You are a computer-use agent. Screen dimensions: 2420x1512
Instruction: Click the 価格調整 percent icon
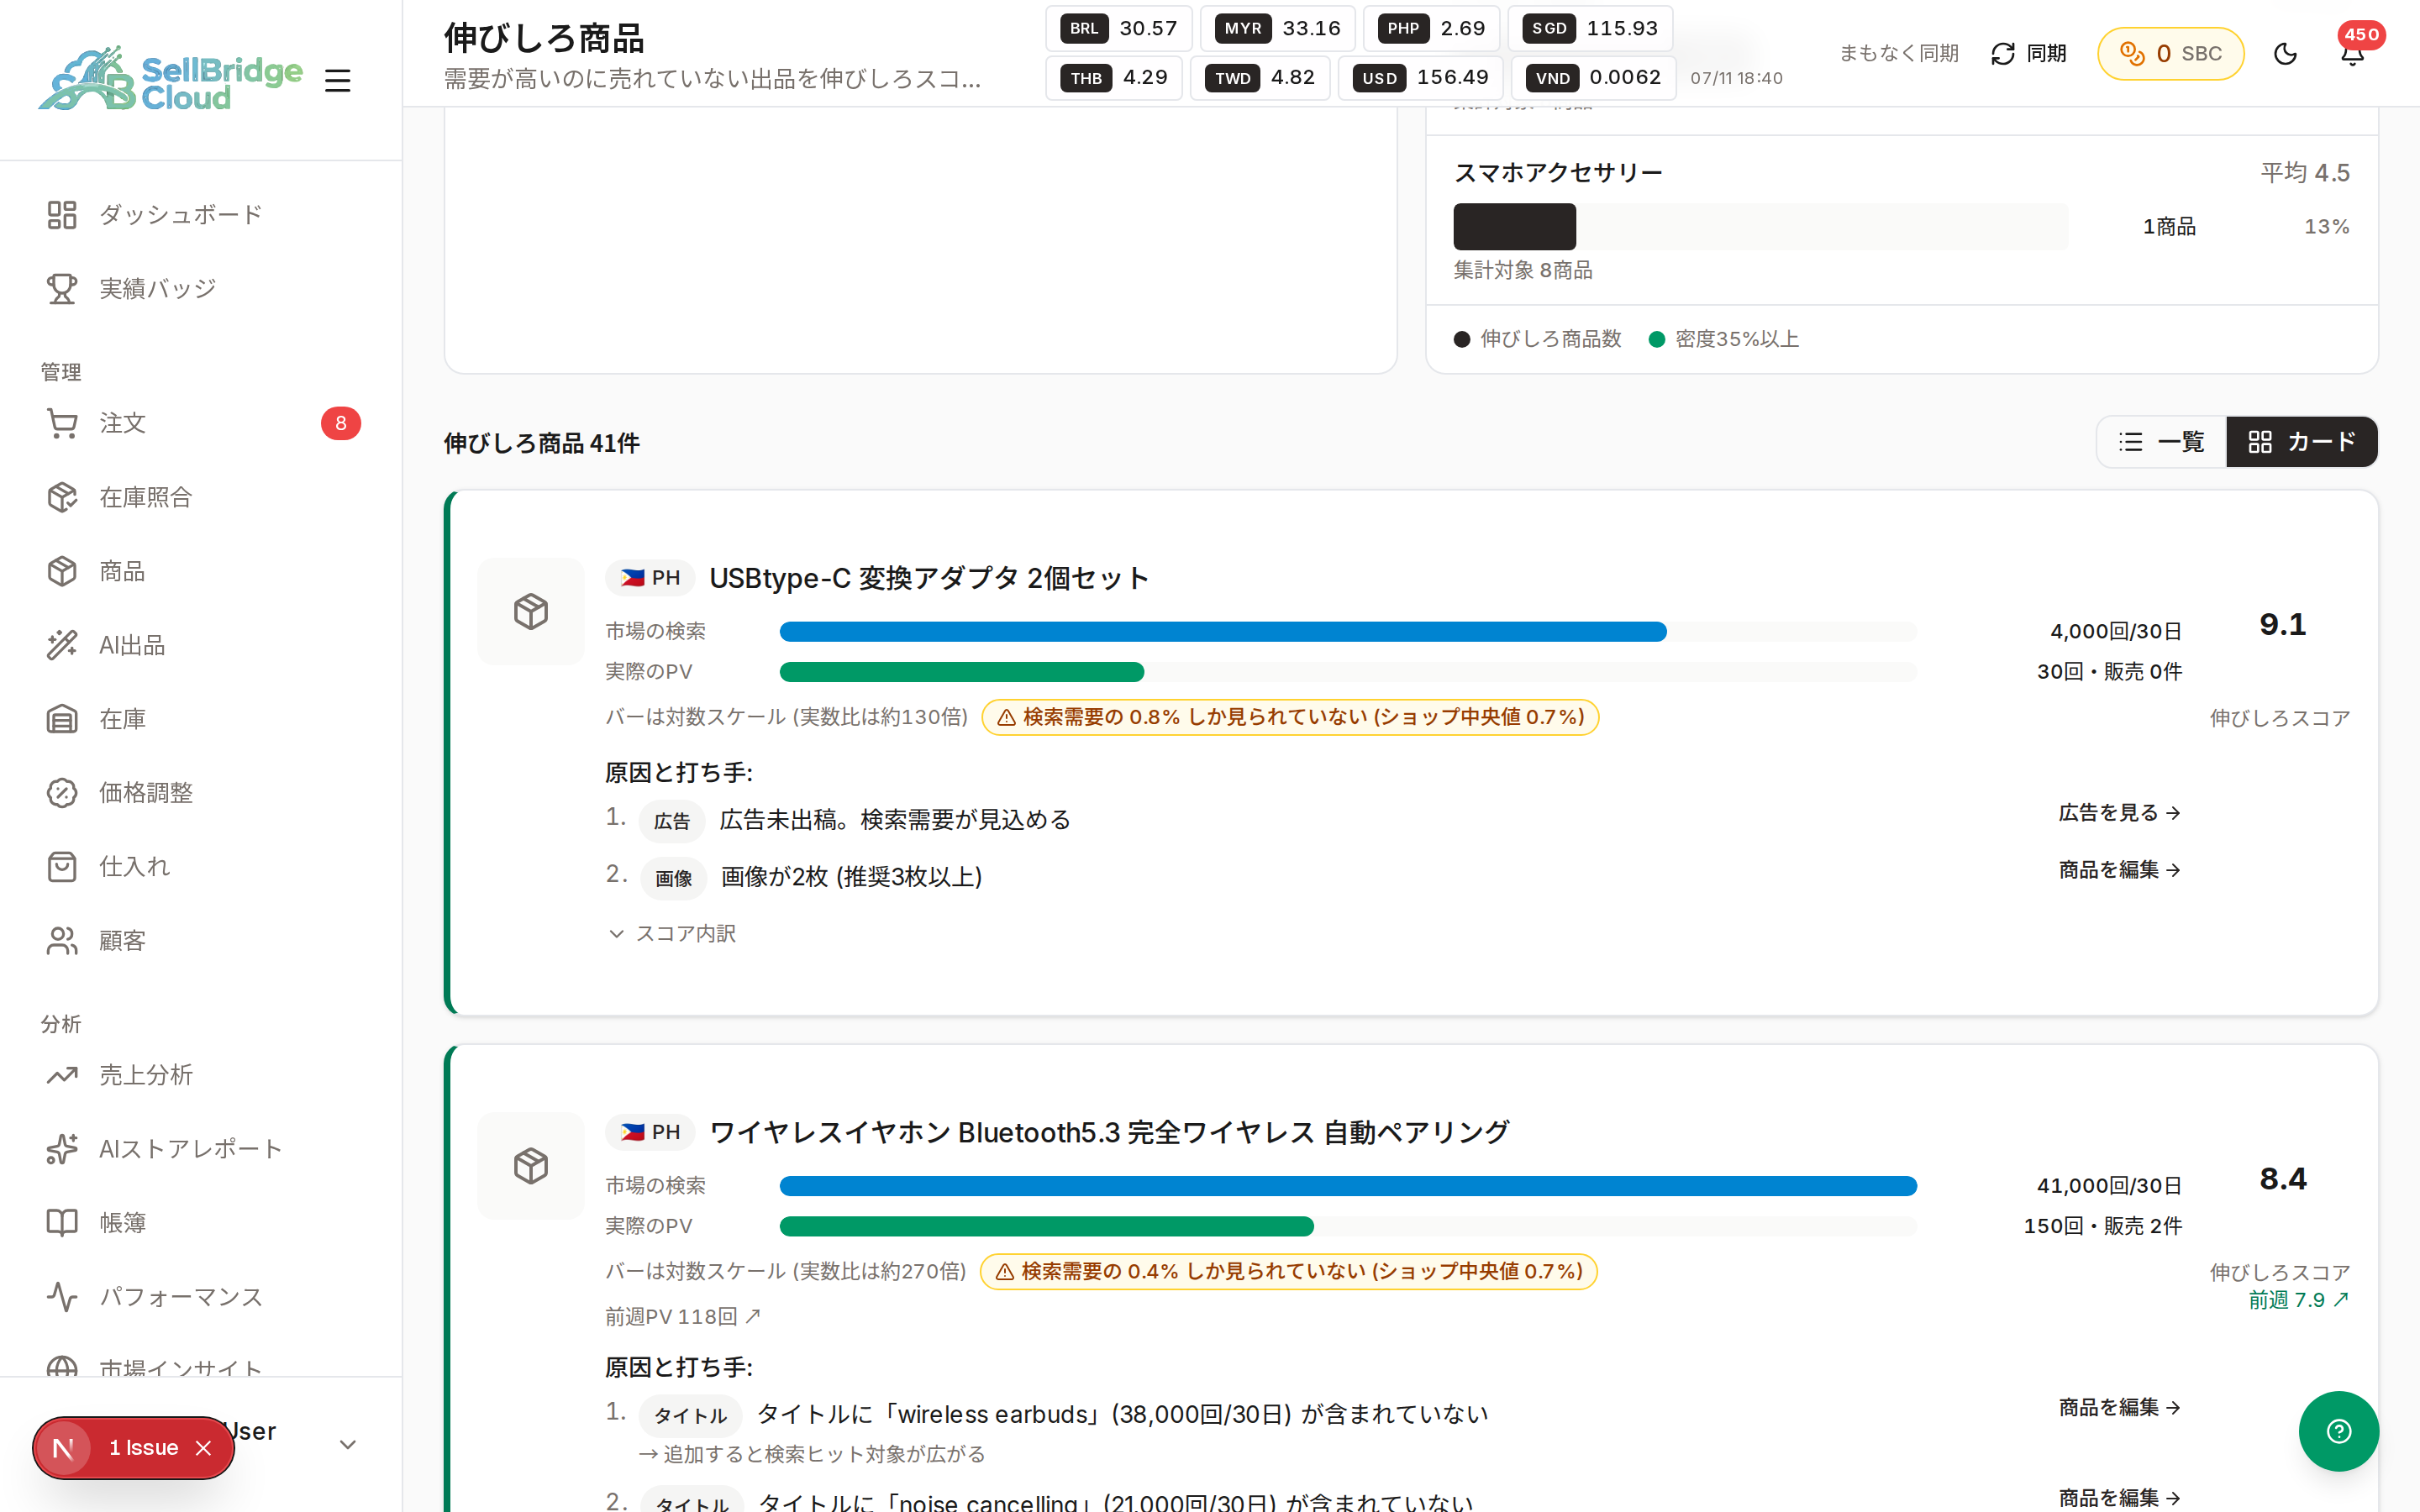pyautogui.click(x=62, y=793)
